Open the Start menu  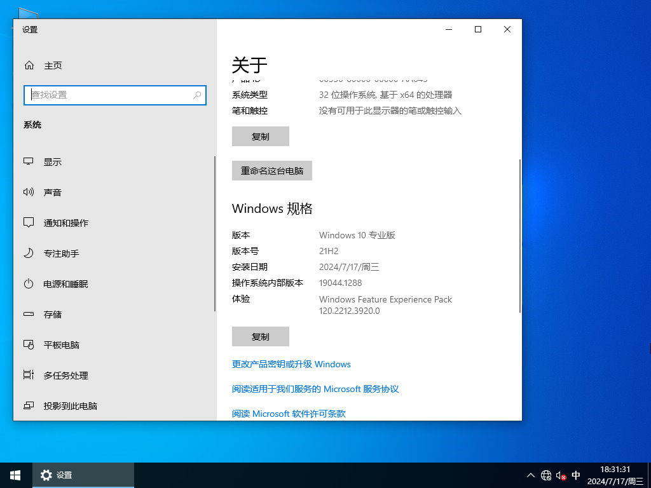(x=15, y=475)
